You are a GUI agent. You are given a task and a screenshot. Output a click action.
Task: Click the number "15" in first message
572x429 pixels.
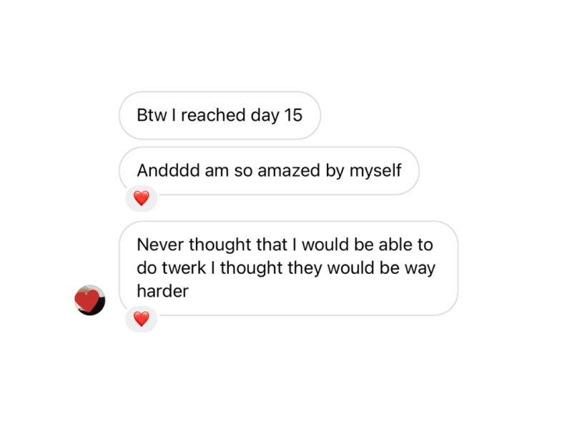293,115
